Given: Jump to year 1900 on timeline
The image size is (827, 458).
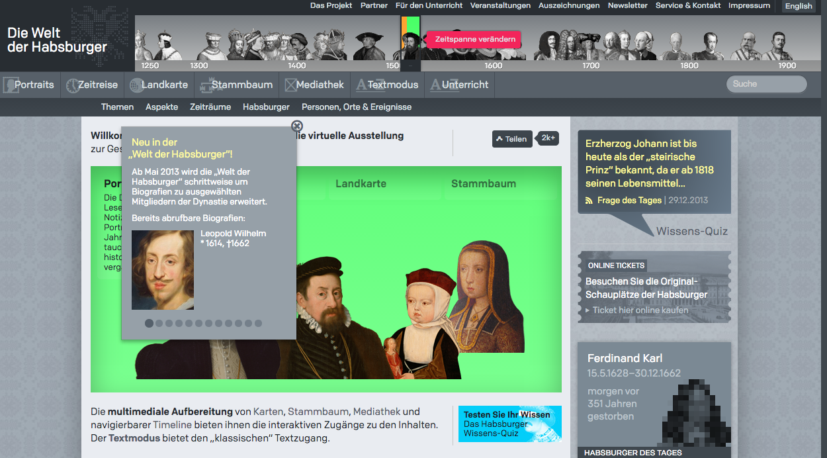Looking at the screenshot, I should point(787,66).
